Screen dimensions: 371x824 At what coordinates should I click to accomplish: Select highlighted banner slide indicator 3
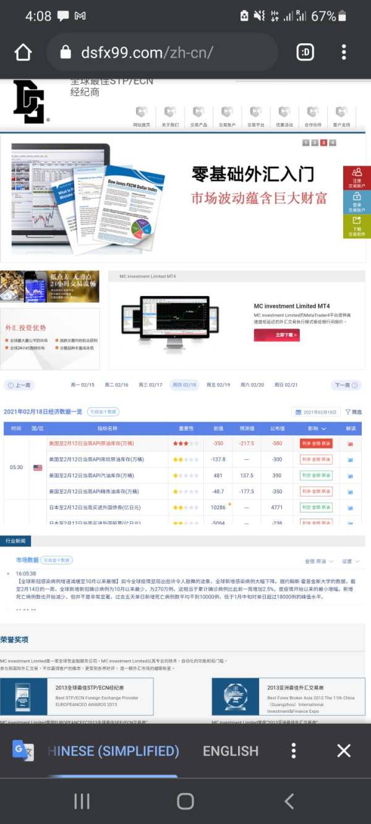323,143
